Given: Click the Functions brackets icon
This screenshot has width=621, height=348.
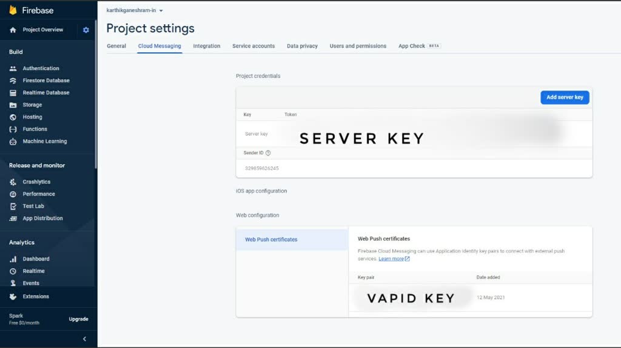Looking at the screenshot, I should [x=13, y=130].
